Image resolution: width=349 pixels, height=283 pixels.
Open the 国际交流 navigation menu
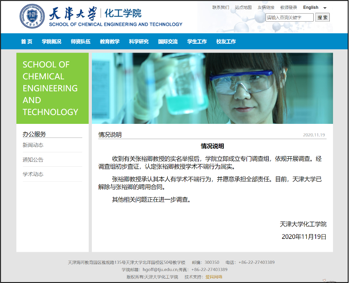click(x=168, y=41)
